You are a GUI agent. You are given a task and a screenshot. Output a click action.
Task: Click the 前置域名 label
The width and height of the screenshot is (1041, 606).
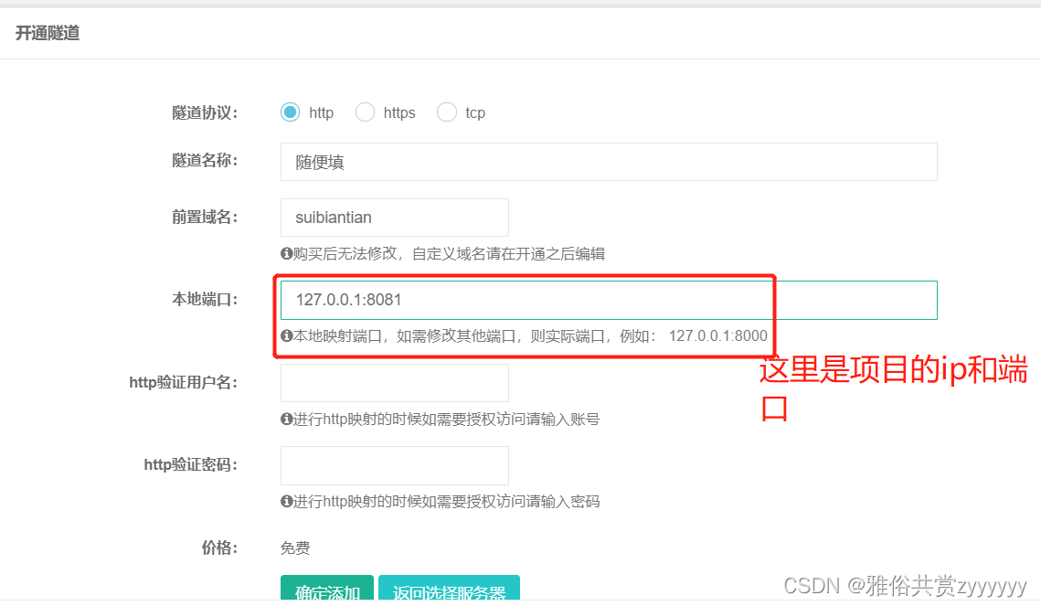point(205,217)
